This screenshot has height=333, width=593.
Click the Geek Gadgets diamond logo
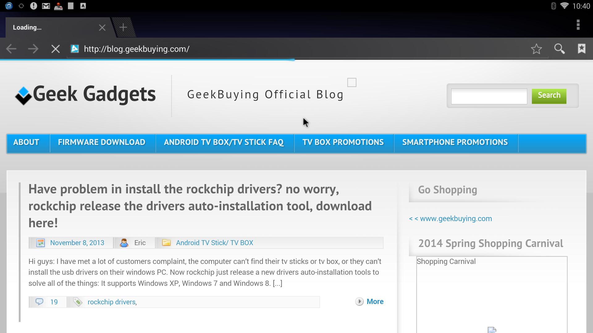pos(23,96)
